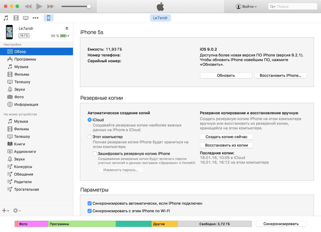Image resolution: width=321 pixels, height=232 pixels.
Task: Open the Войти account dropdown
Action: click(x=246, y=6)
